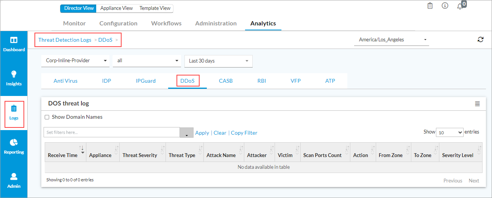Screen dimensions: 492x198
Task: Click the refresh icon
Action: [x=481, y=39]
